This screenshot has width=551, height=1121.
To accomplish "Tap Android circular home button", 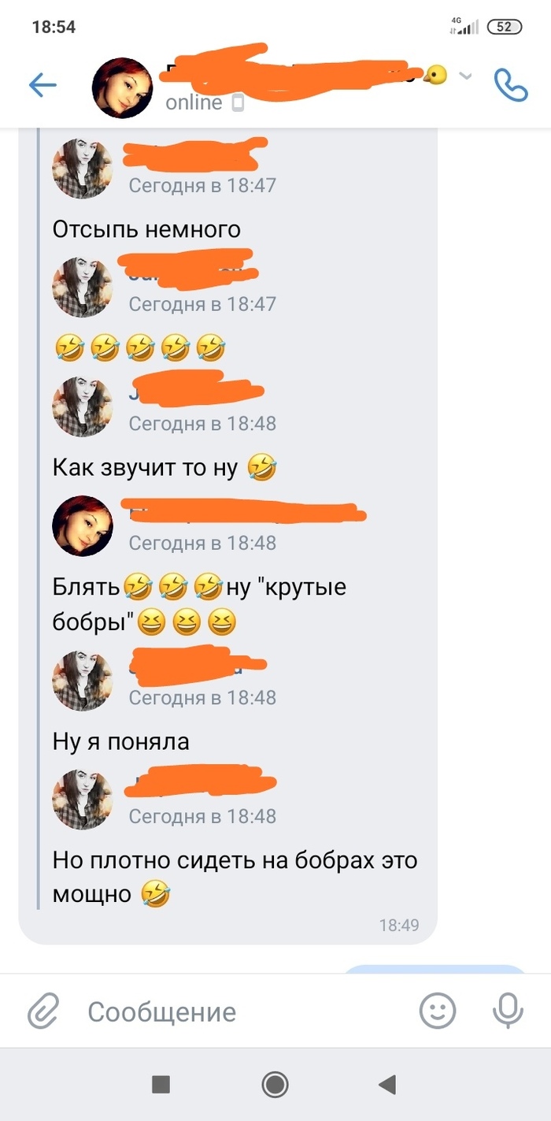I will click(x=275, y=1085).
